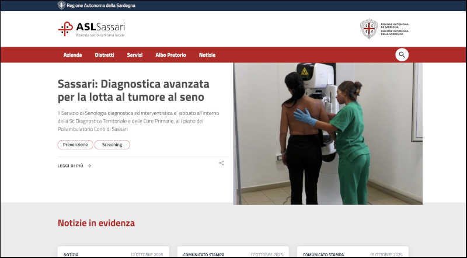Click the Notizie in evidenza heading
Viewport: 467px width, 258px height.
pos(96,223)
